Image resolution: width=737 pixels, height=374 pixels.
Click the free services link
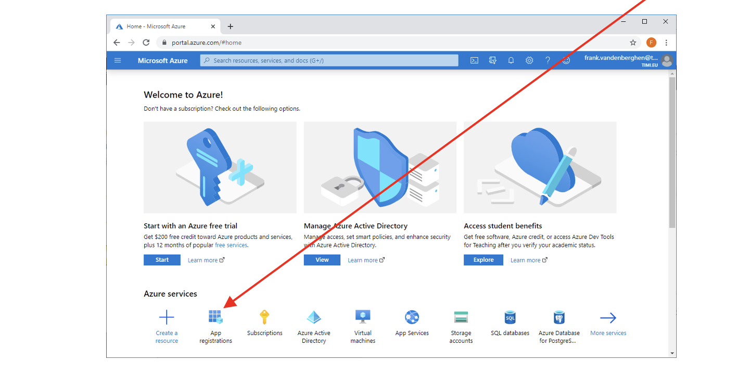(231, 245)
